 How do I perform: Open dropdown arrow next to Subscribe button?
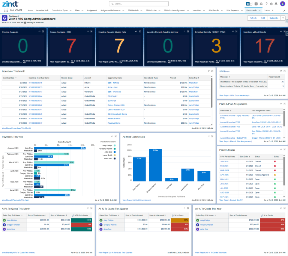click(283, 18)
